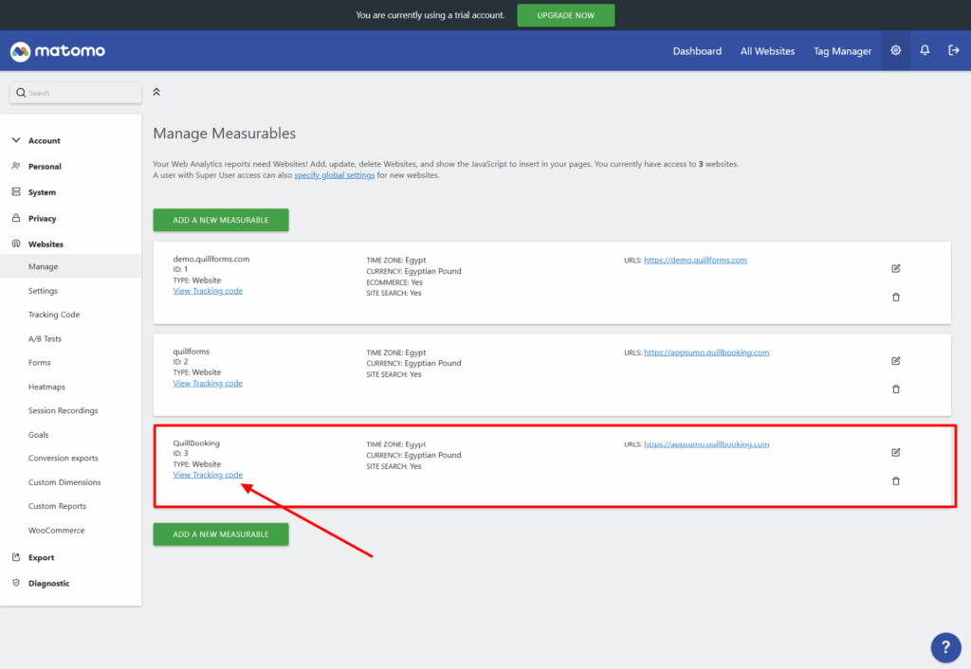Click the top Add a New Measurable button
Screen dimensions: 971x669
click(221, 220)
